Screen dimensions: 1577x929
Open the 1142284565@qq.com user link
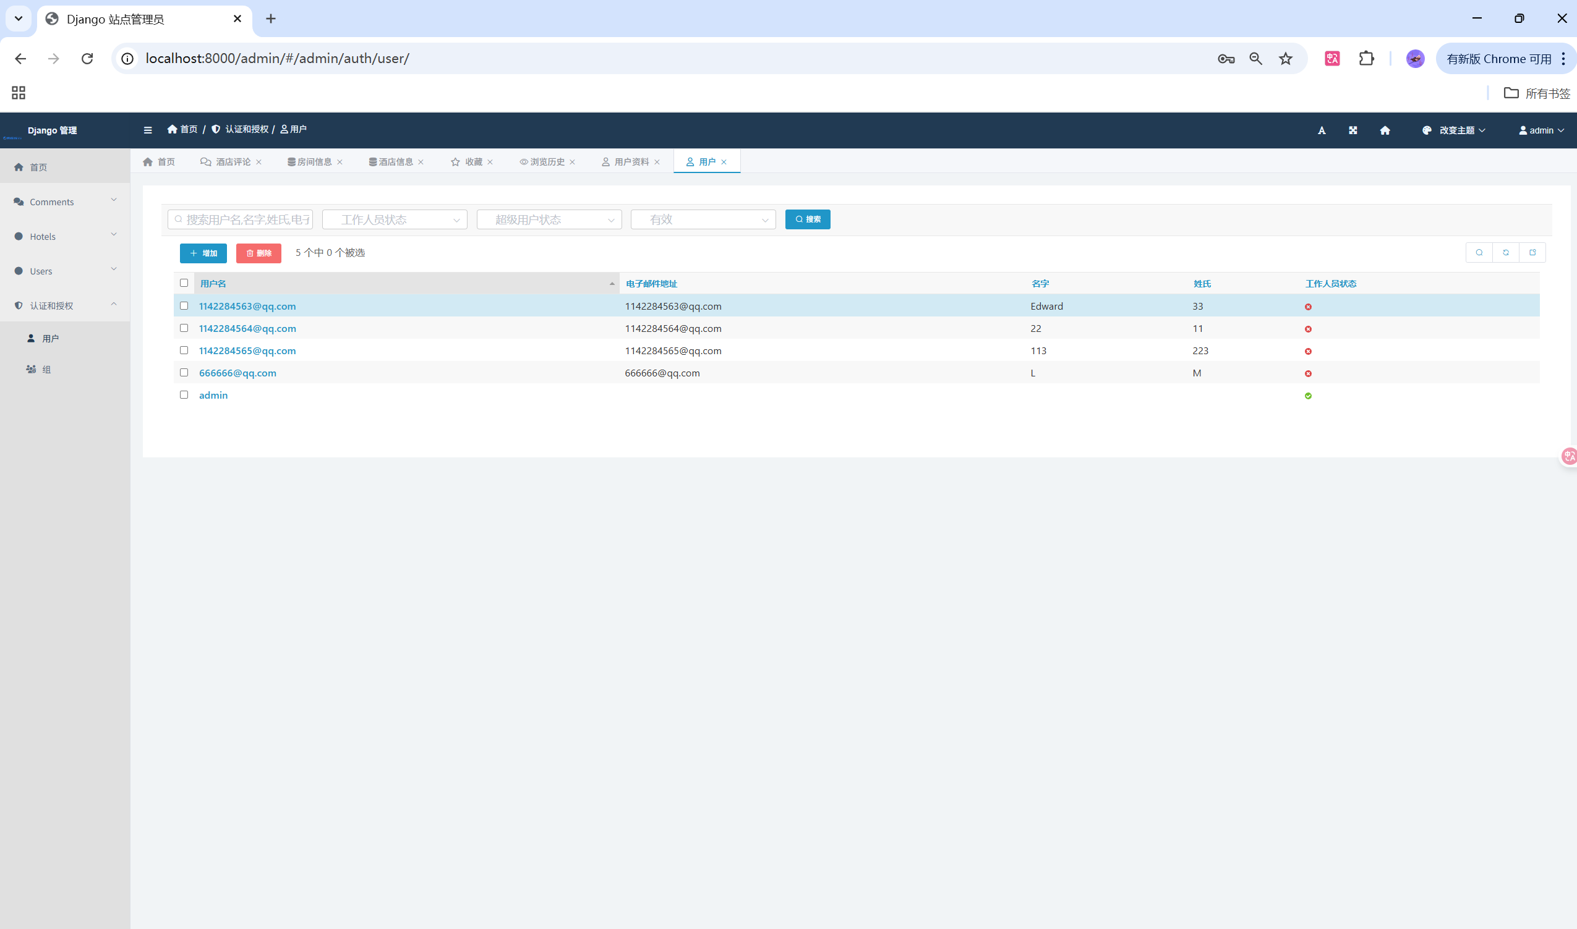pos(247,350)
